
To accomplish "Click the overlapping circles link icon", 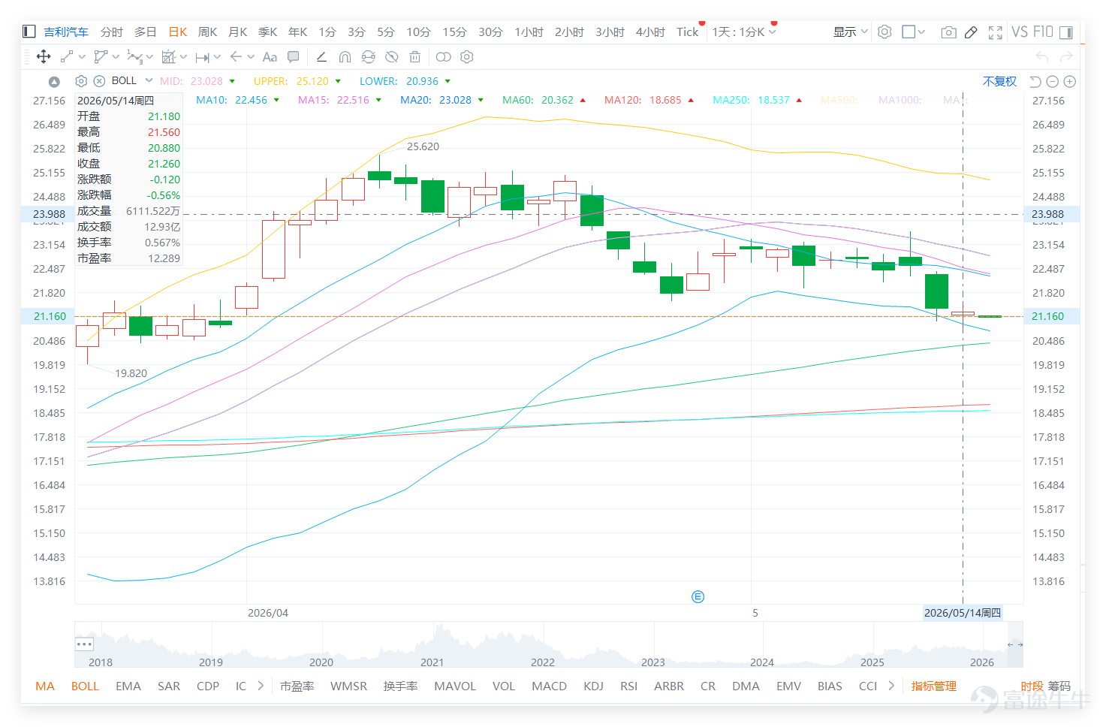I will point(444,57).
